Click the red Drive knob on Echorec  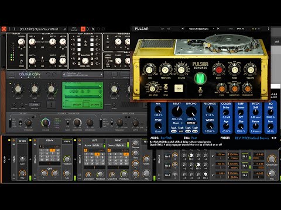[219, 69]
